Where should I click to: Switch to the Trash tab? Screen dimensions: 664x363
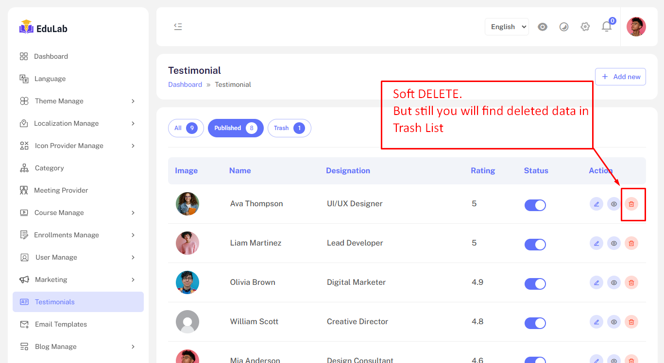click(289, 128)
